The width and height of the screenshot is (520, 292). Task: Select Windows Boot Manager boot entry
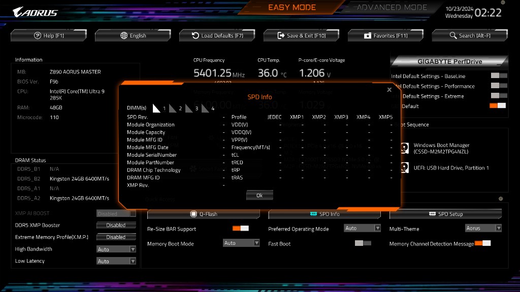tap(441, 148)
